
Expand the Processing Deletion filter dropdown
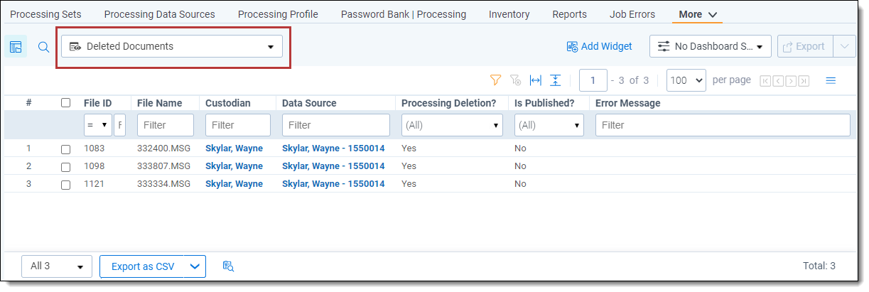coord(452,125)
